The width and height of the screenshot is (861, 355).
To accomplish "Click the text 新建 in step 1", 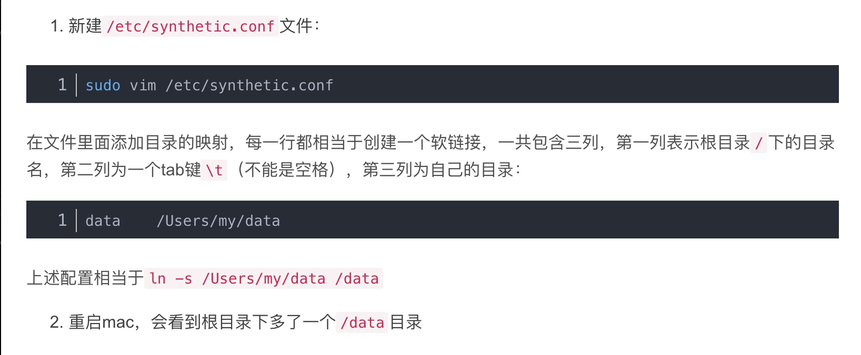I will click(x=85, y=26).
